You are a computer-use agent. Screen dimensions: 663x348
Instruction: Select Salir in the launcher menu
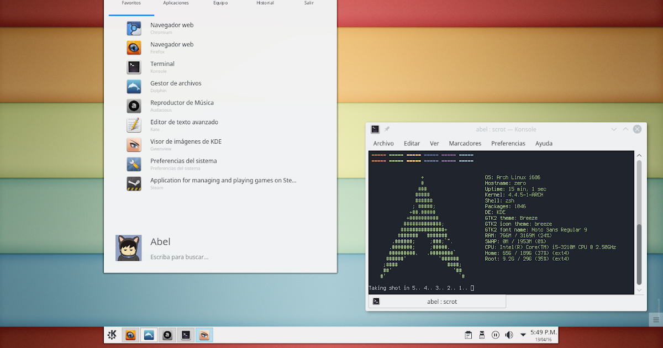coord(309,3)
